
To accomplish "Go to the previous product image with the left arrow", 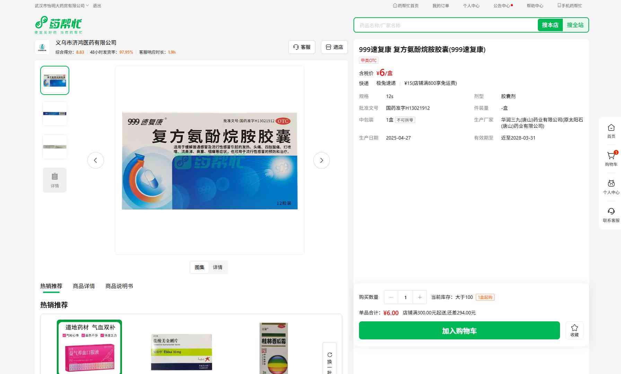I will (95, 160).
